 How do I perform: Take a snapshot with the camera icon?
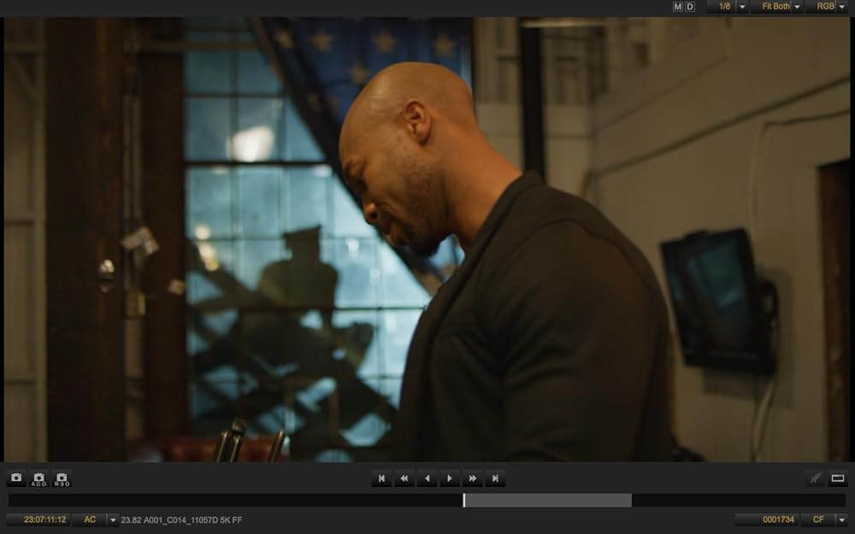[15, 478]
